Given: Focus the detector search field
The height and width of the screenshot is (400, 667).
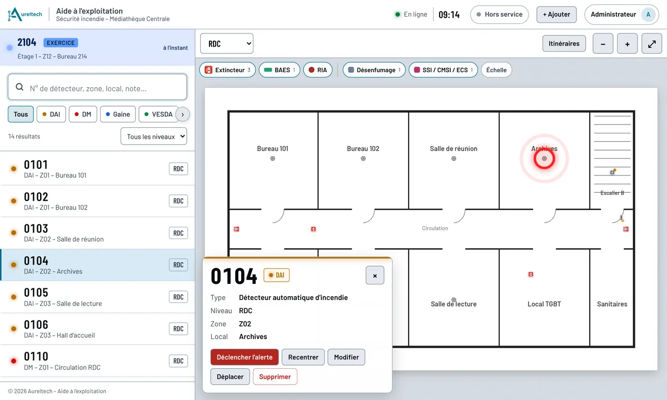Looking at the screenshot, I should point(97,87).
